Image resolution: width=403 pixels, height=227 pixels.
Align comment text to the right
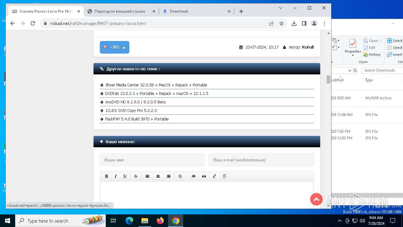coord(168,176)
